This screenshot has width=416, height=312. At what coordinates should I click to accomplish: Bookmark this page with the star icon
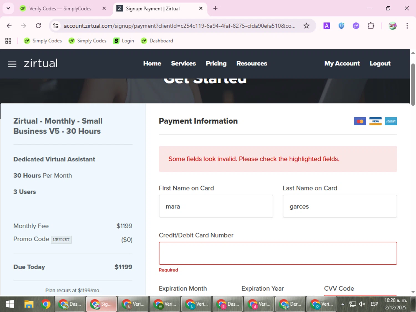coord(306,26)
